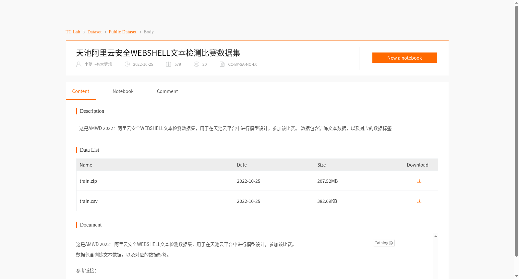Screen dimensions: 519x279
Task: Open TC Lab breadcrumb link
Action: pos(73,32)
